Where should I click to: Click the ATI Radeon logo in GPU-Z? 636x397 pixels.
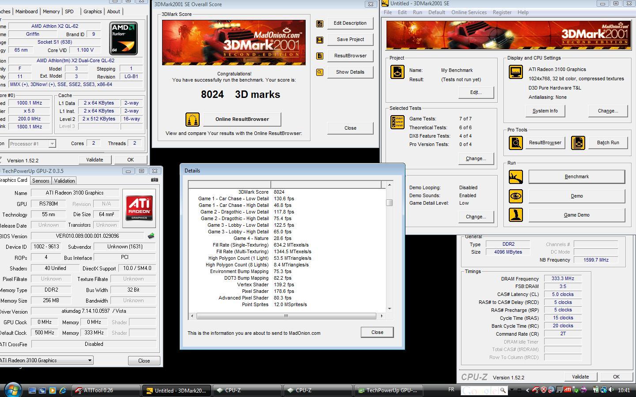pos(140,208)
